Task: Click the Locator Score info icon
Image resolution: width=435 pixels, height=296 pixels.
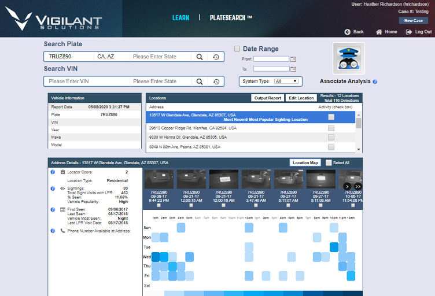Action: pyautogui.click(x=53, y=172)
